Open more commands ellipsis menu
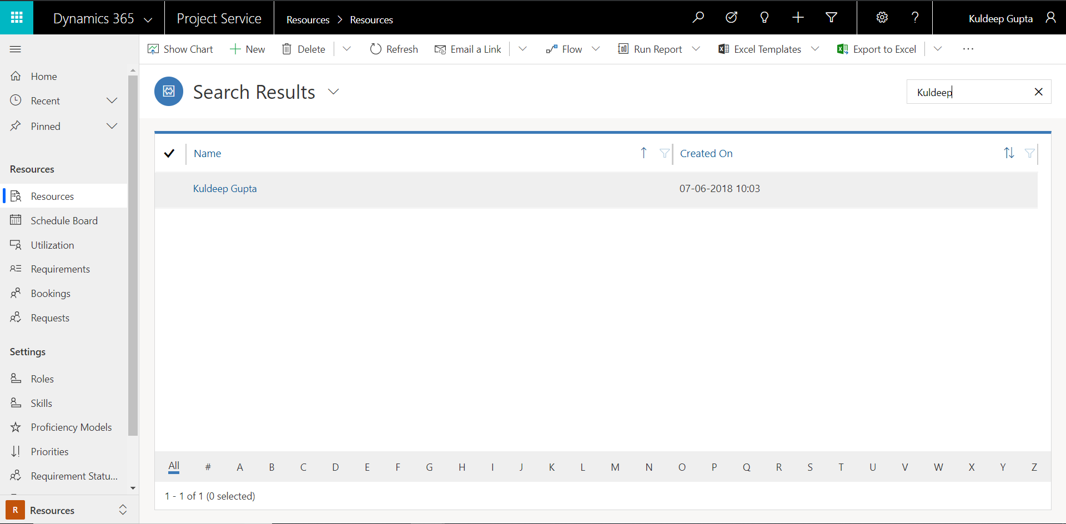This screenshot has width=1066, height=524. [x=968, y=49]
